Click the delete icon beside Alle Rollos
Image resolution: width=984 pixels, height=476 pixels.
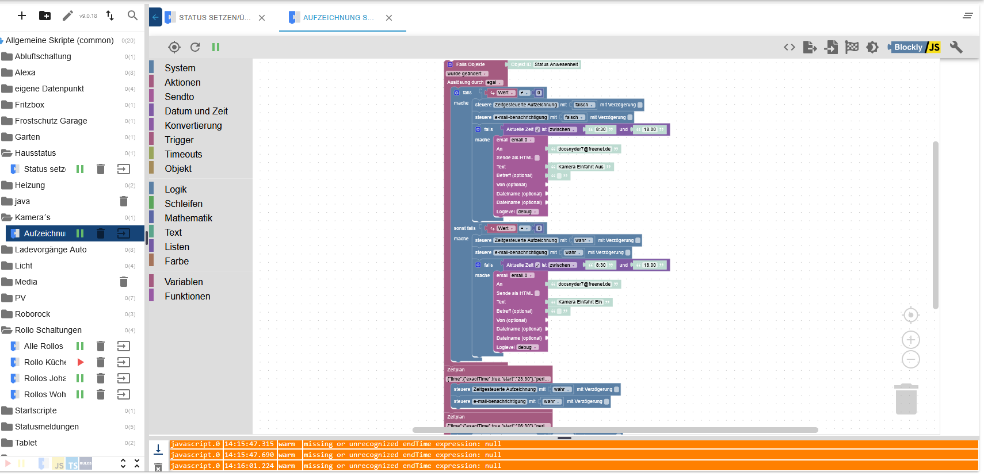tap(101, 346)
